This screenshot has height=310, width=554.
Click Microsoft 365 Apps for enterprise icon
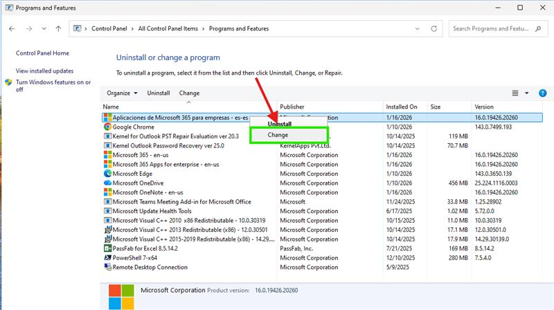pos(108,164)
